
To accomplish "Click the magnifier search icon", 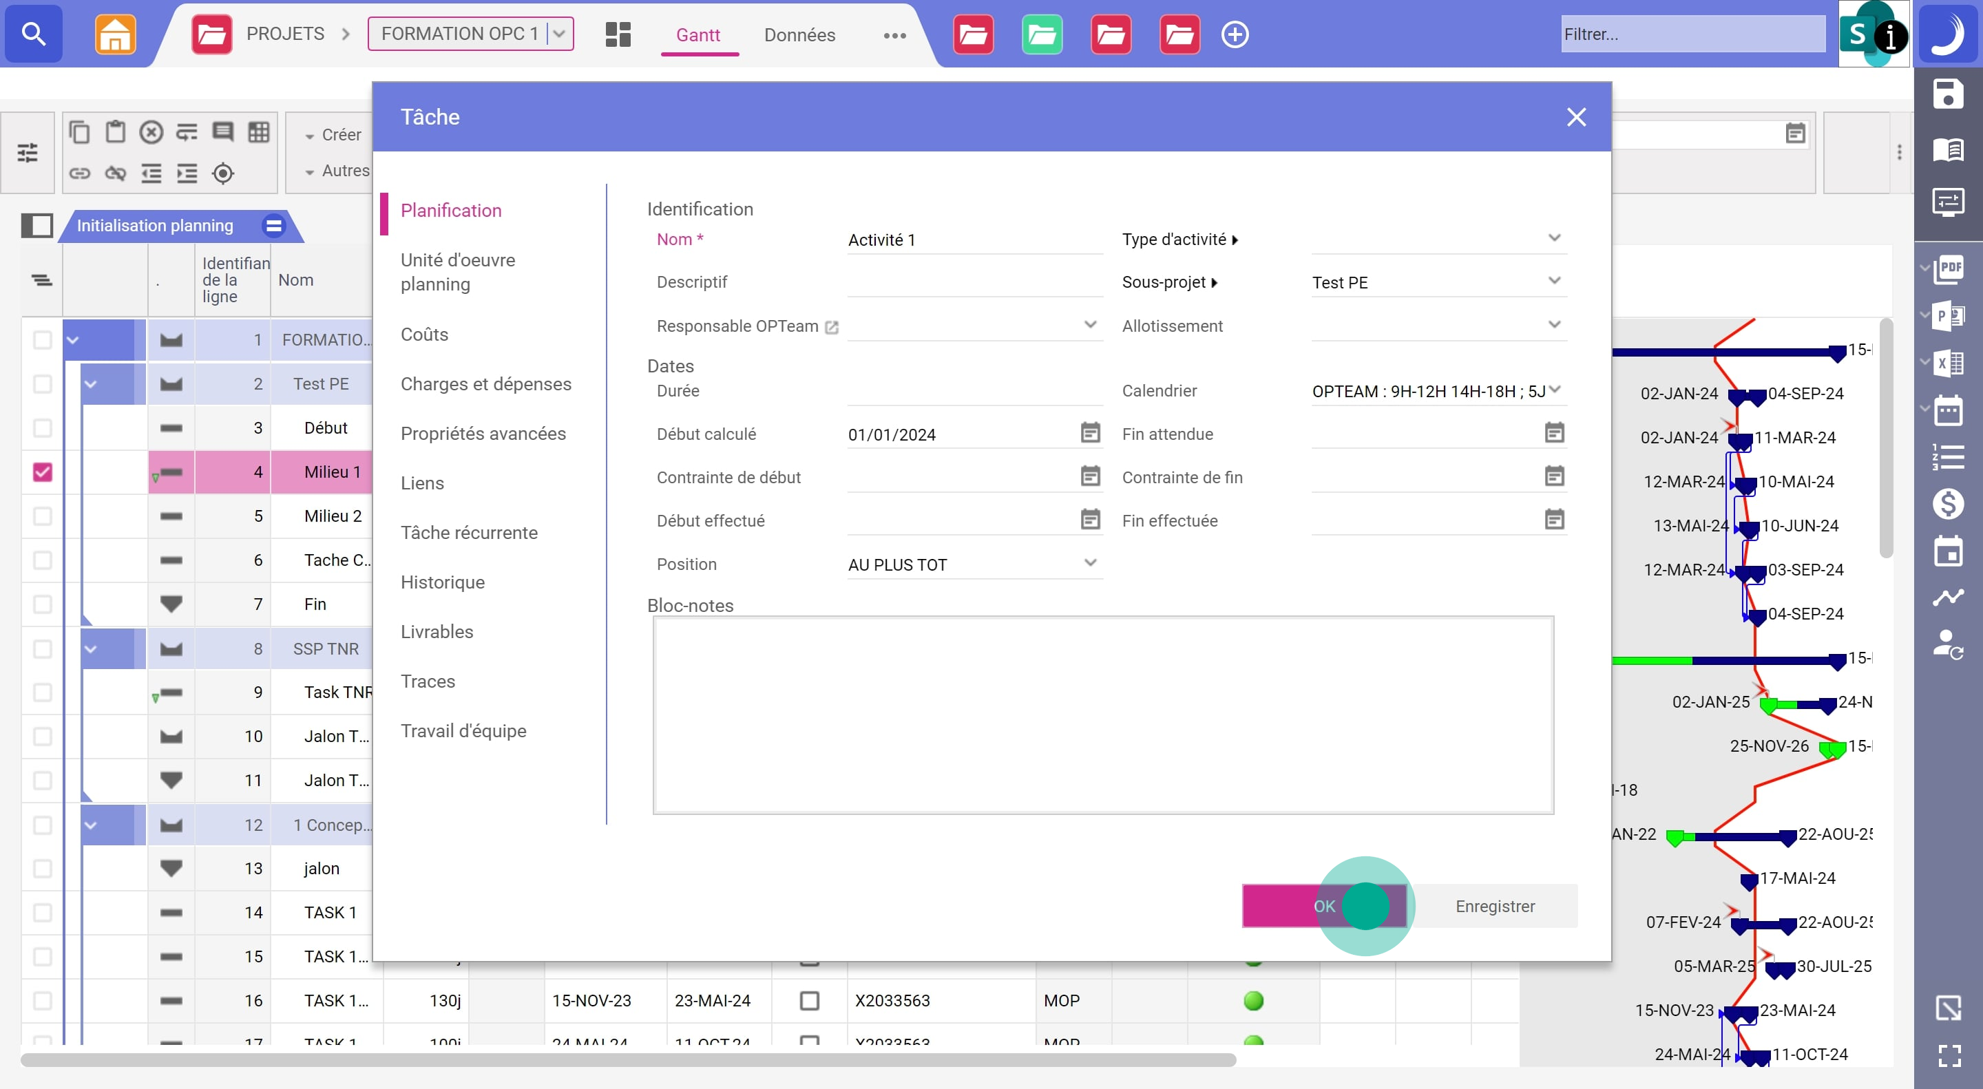I will [33, 34].
